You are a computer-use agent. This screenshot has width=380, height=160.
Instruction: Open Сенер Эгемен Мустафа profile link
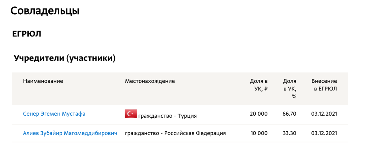point(54,114)
